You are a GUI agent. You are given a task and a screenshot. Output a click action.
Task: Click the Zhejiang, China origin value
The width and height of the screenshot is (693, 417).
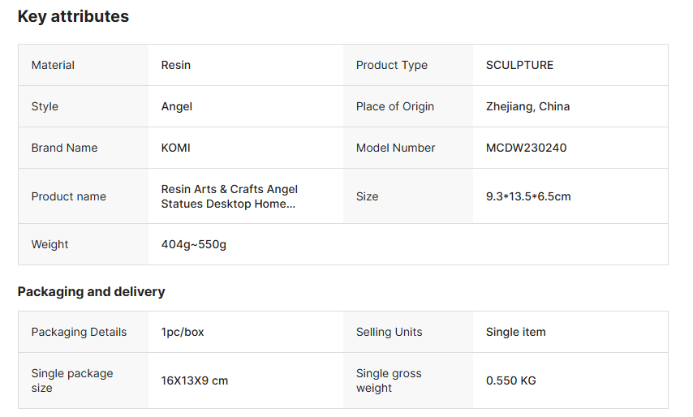(x=527, y=106)
